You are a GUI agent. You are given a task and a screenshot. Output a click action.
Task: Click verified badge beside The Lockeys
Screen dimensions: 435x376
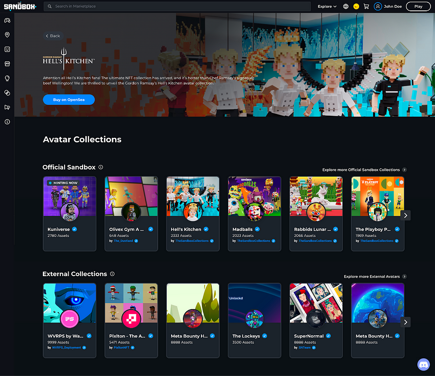pos(265,336)
